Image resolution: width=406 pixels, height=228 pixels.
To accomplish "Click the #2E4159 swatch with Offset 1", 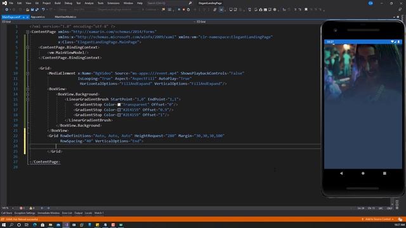I will coord(119,115).
